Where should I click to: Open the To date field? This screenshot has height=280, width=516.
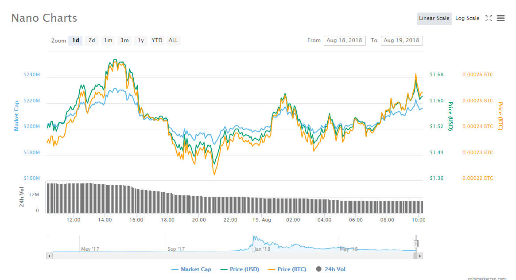402,40
